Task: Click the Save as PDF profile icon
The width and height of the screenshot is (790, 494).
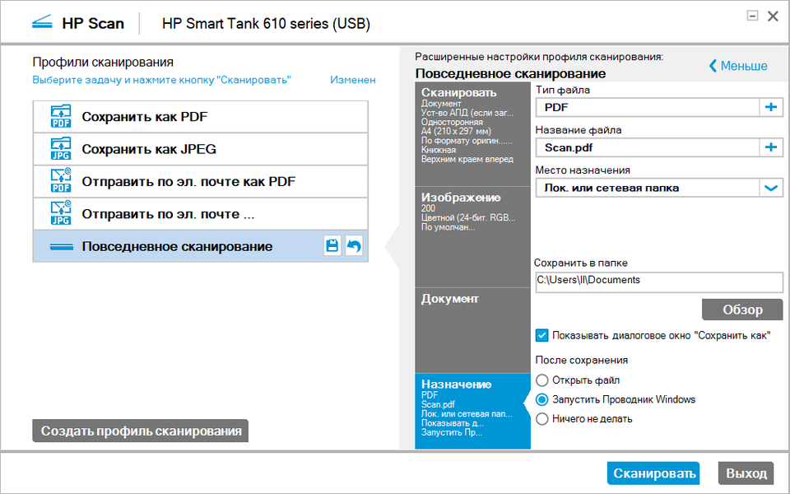Action: [61, 117]
